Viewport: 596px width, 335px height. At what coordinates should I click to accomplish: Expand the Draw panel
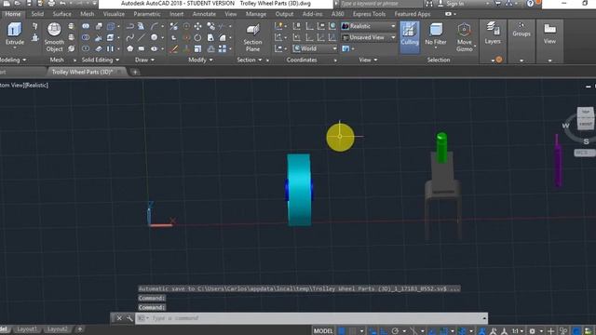point(144,60)
